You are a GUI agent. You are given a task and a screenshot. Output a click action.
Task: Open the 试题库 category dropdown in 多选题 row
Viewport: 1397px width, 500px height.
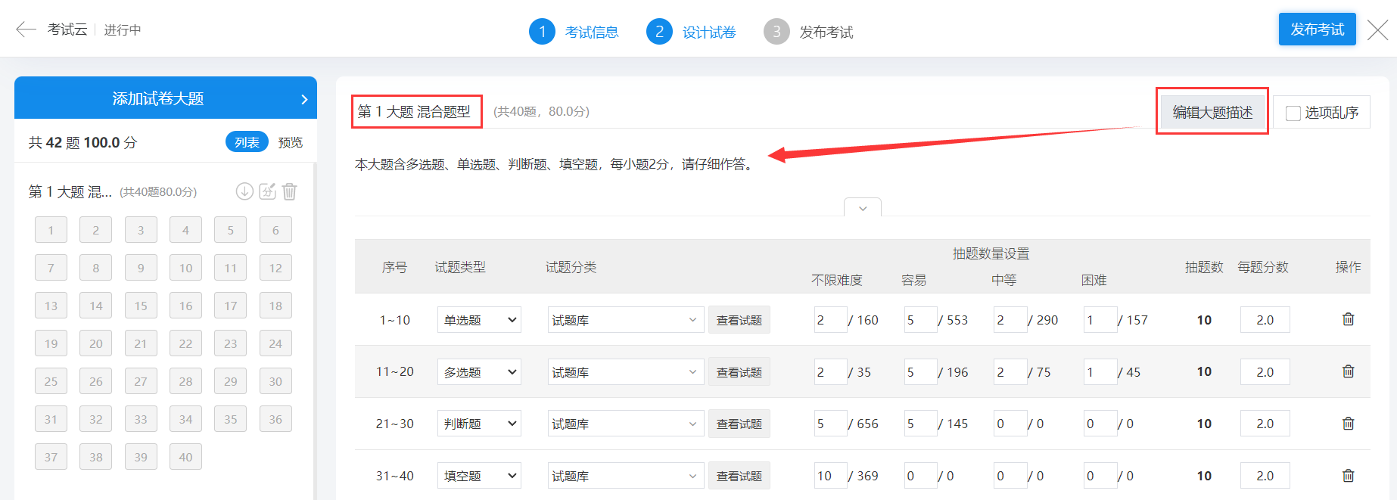624,372
